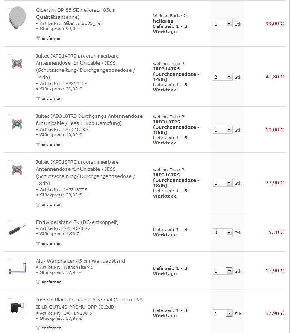Viewport: 290px width, 333px height.
Task: Open quantity dropdown for Endwiderstand BK
Action: 229,233
